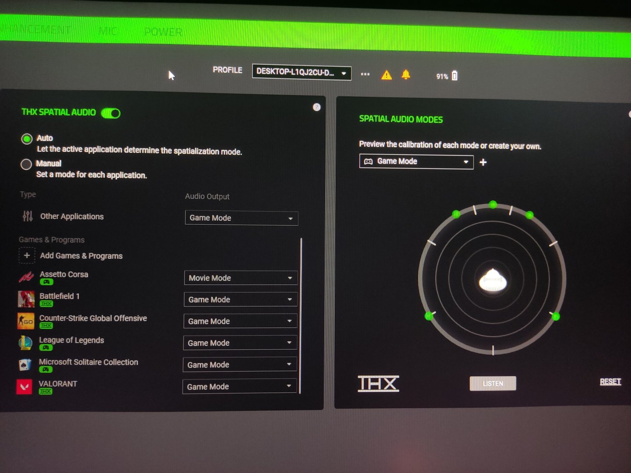This screenshot has width=631, height=473.
Task: Click the THX badge under Battlefield 1
Action: pyautogui.click(x=46, y=304)
